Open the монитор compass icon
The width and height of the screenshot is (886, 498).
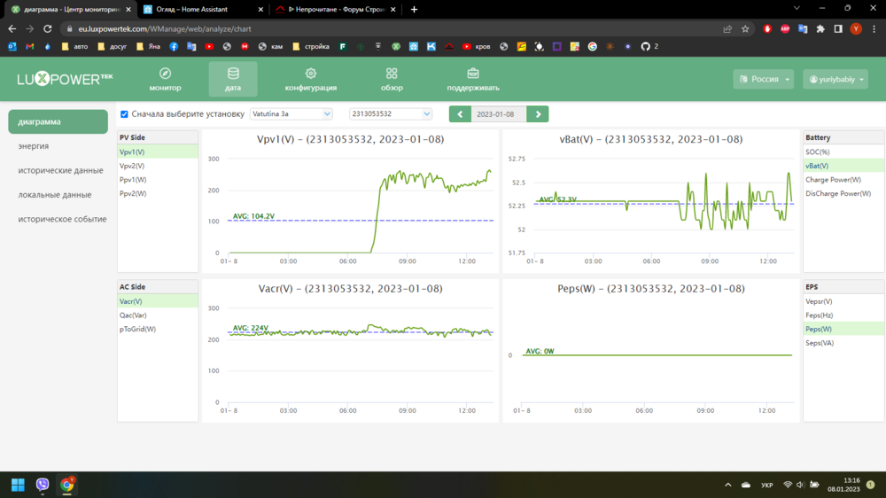coord(165,74)
